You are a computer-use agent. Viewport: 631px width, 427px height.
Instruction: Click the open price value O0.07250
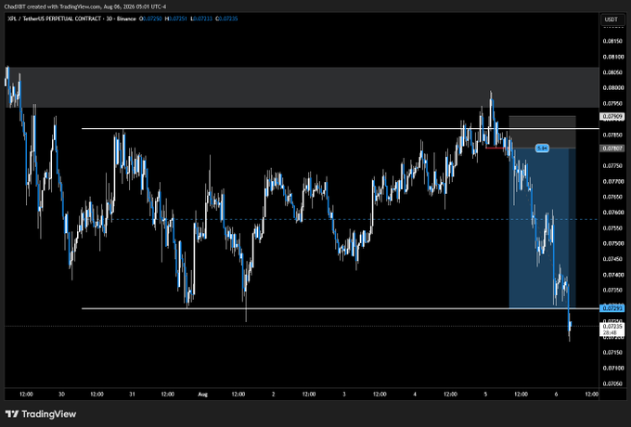tap(150, 19)
